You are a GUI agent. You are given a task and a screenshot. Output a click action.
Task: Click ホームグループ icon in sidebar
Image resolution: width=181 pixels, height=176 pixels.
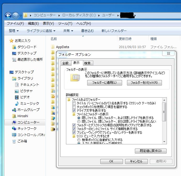point(14,110)
